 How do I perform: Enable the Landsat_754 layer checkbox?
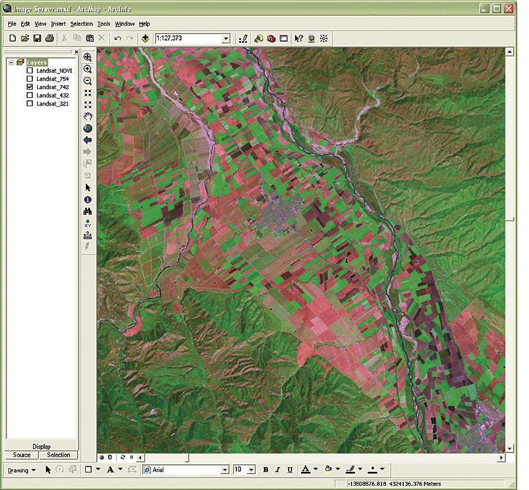click(30, 79)
